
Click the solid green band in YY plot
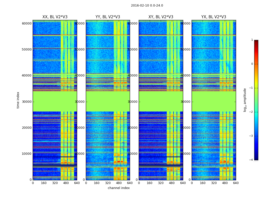(108, 101)
